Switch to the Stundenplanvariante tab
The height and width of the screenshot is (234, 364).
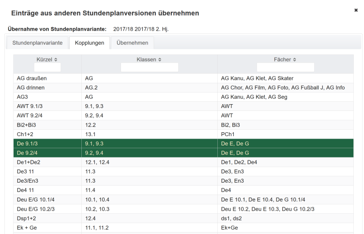(x=37, y=43)
